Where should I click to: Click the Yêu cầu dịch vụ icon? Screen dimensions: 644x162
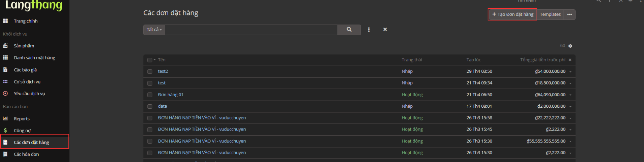tap(5, 94)
